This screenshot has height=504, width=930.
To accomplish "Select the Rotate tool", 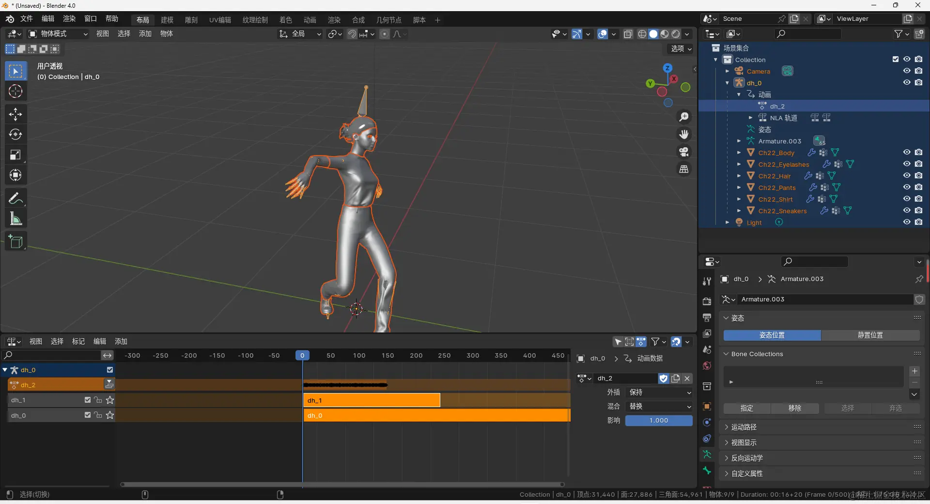I will tap(15, 135).
